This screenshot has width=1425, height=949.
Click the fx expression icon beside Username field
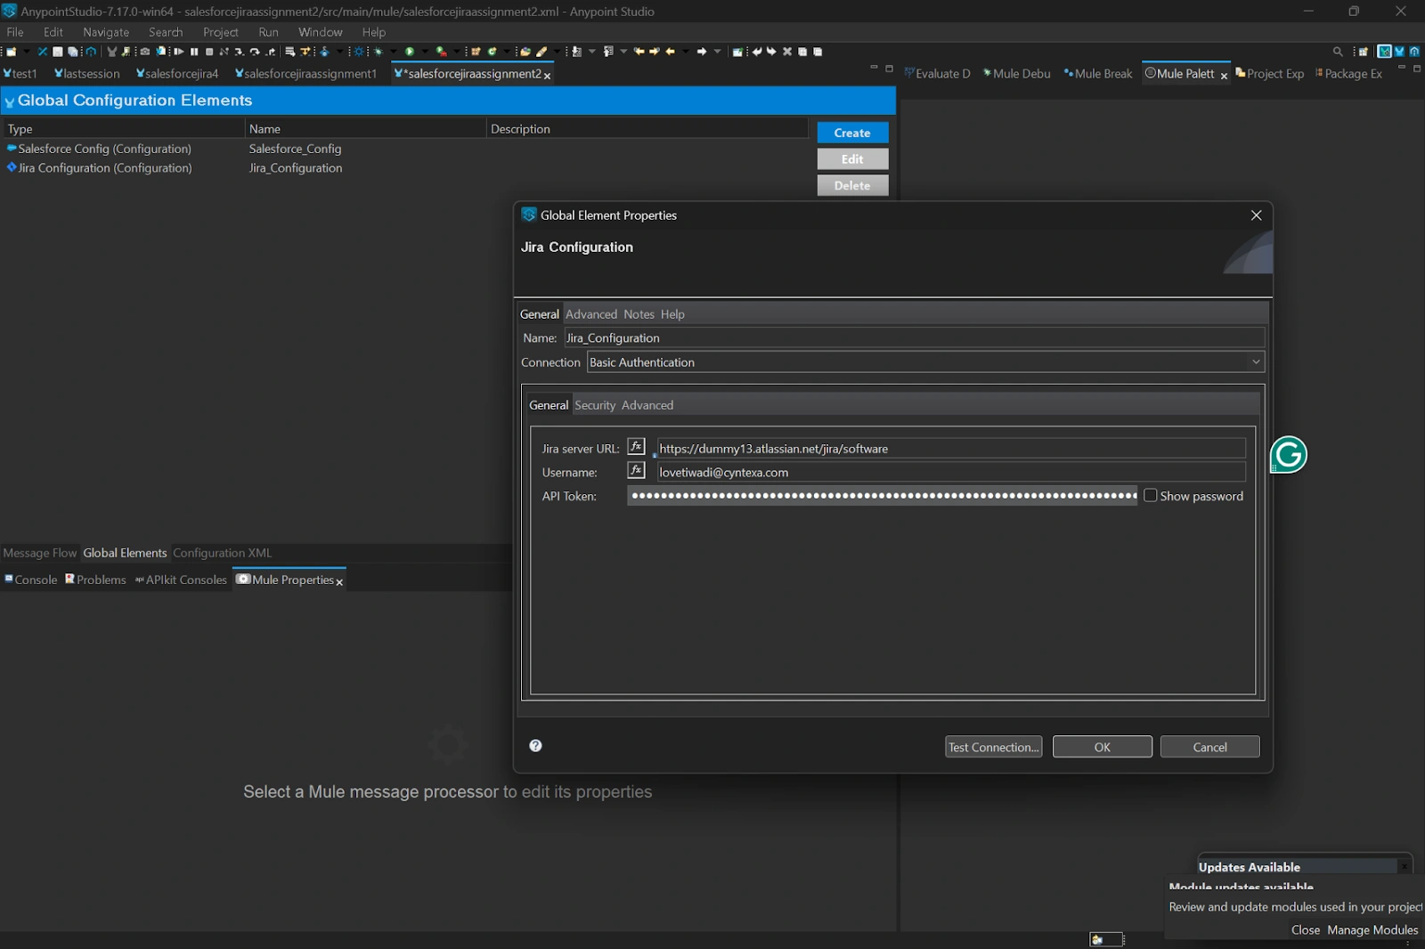pyautogui.click(x=637, y=471)
